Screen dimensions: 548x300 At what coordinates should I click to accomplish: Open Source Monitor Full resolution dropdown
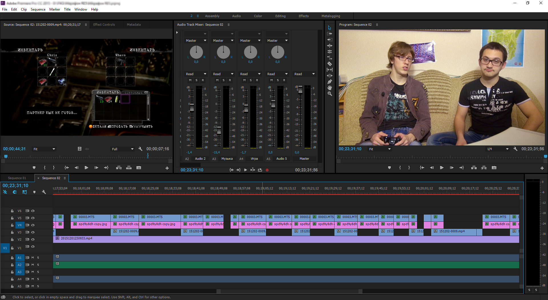(x=122, y=149)
